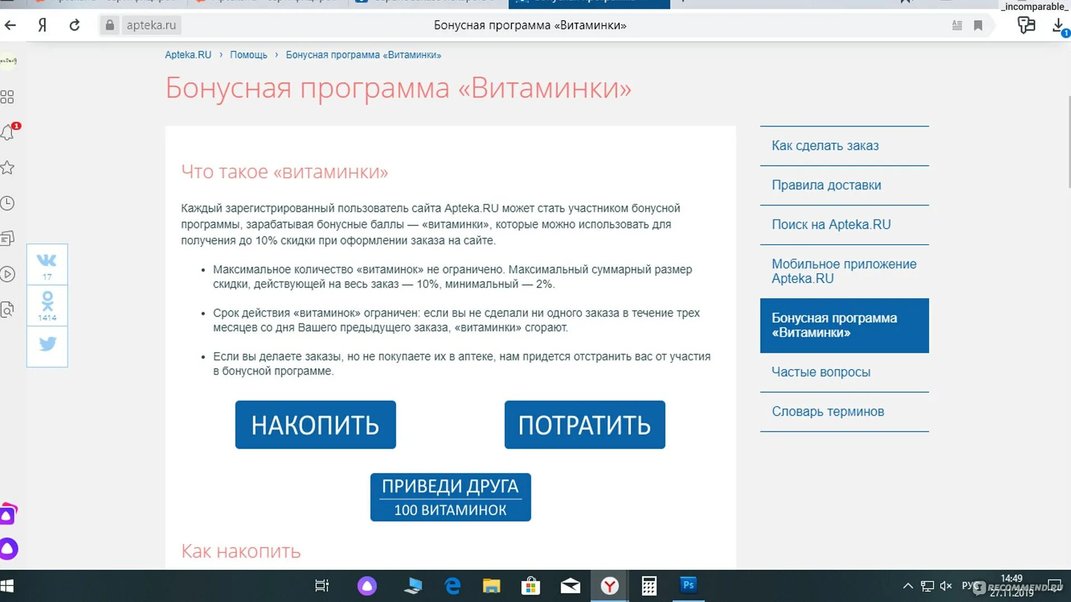1071x602 pixels.
Task: Enable reader mode icon in the address bar
Action: tap(957, 25)
